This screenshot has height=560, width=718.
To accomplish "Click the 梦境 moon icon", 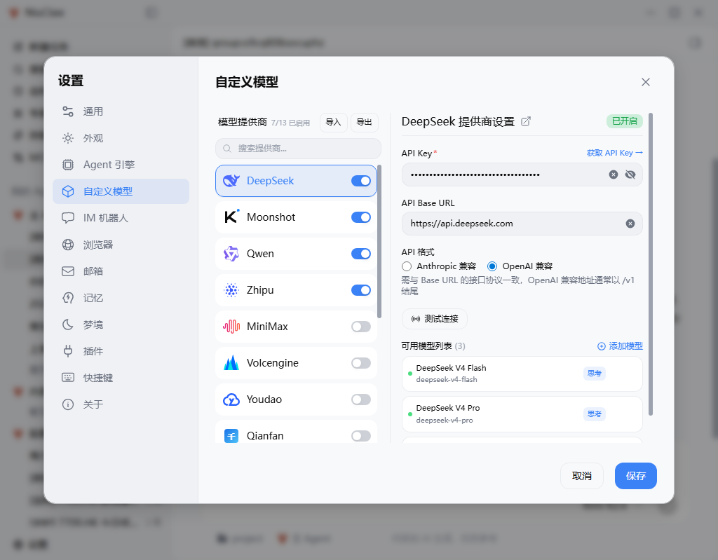I will click(68, 325).
